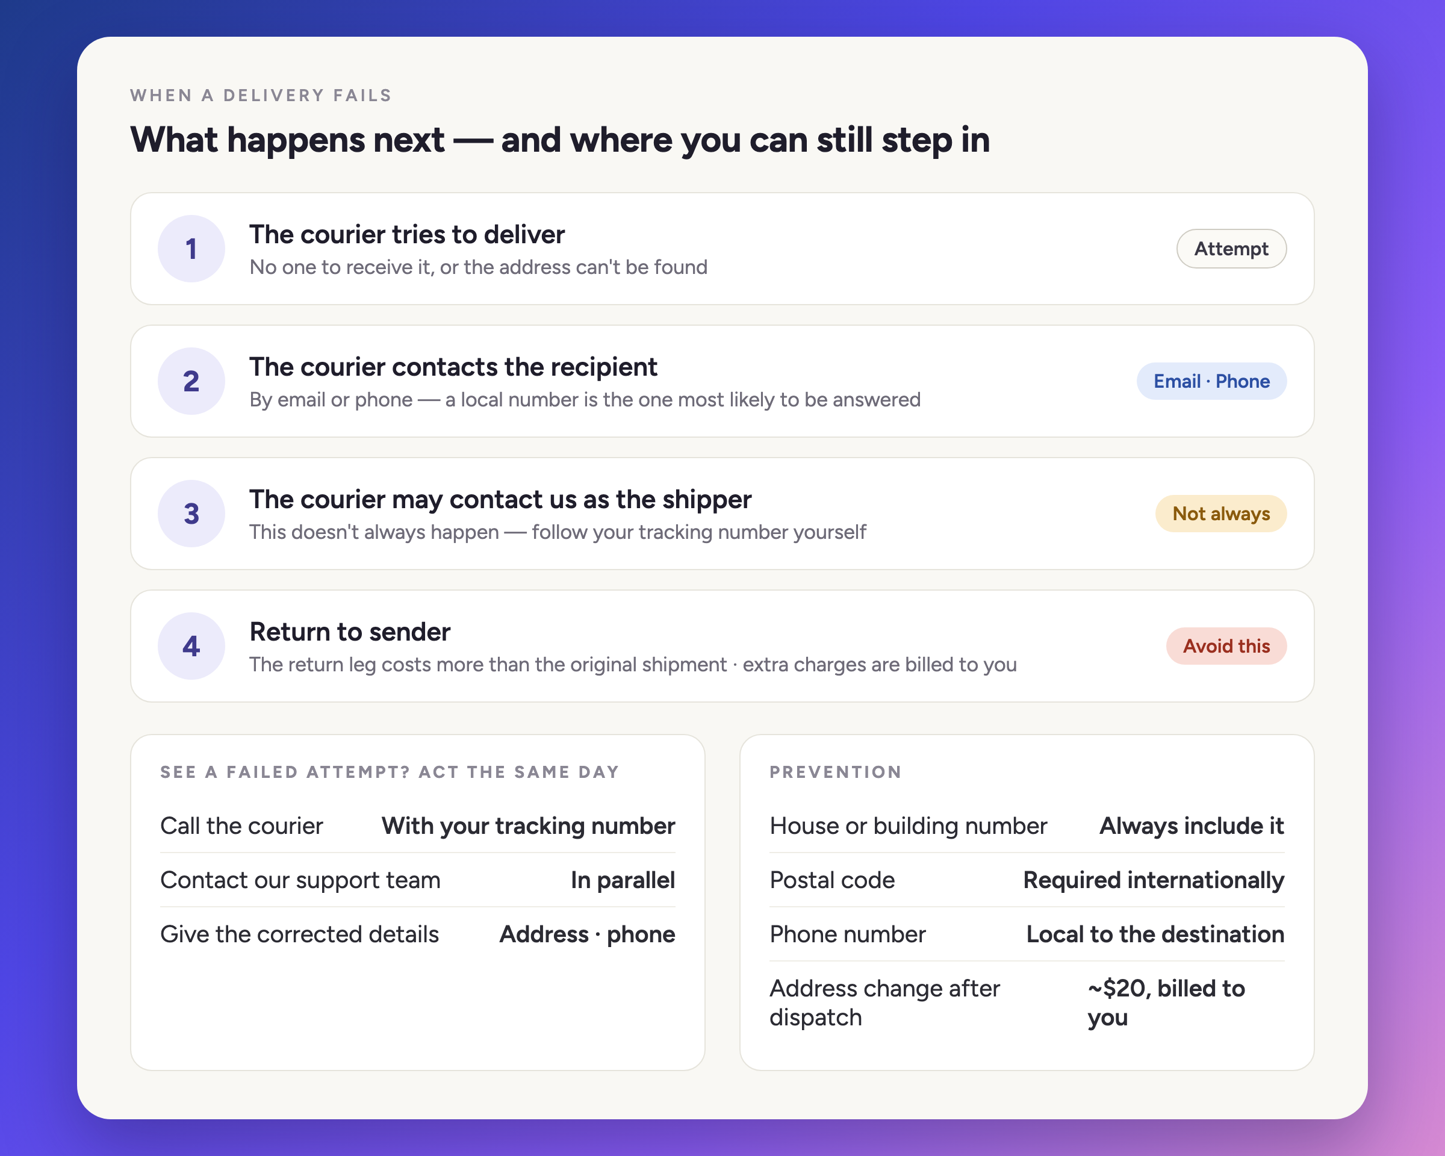Click the Postal code row
The height and width of the screenshot is (1156, 1445).
coord(1027,880)
